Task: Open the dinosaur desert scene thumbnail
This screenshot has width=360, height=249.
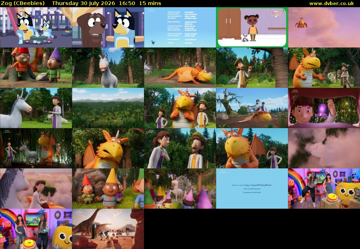Action: [x=108, y=229]
